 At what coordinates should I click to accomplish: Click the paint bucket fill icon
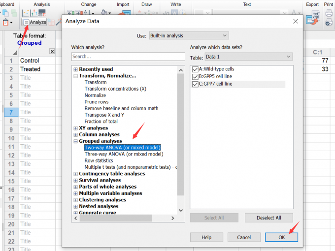tap(104, 12)
